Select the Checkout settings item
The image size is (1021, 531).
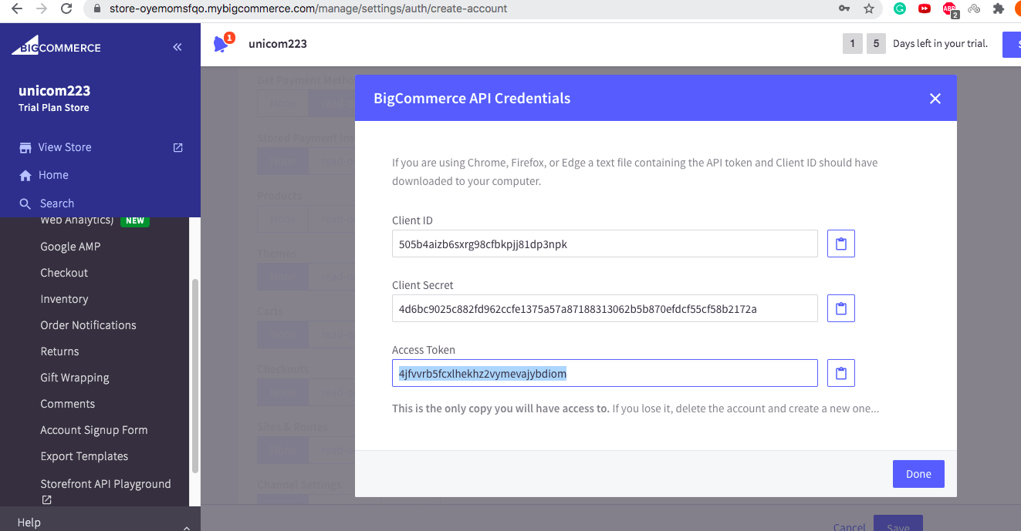pos(64,273)
